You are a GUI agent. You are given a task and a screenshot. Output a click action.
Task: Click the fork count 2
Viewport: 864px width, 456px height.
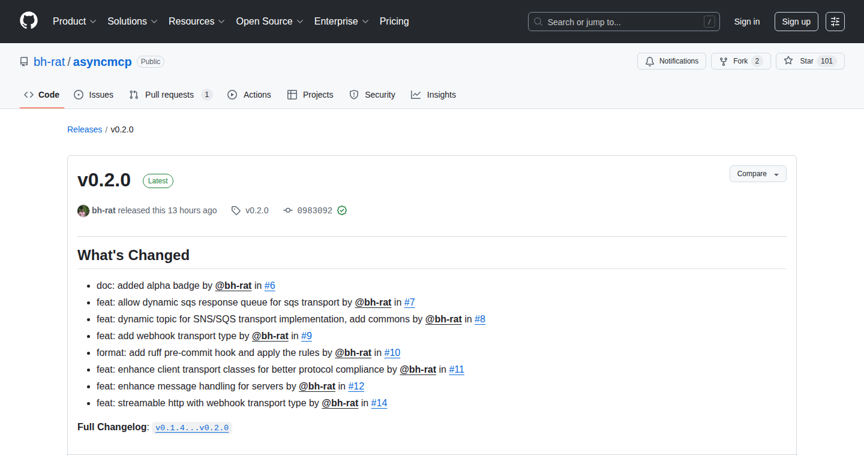click(757, 61)
